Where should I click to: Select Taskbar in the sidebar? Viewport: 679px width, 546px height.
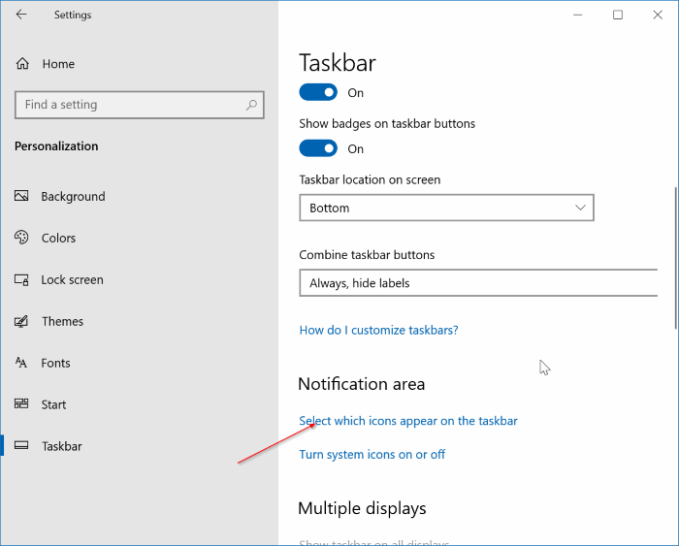pyautogui.click(x=61, y=446)
